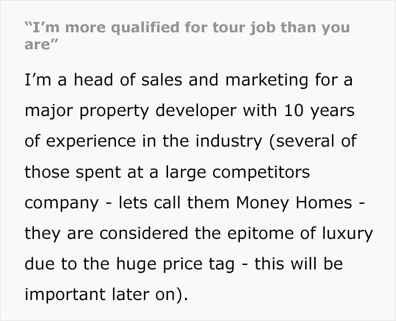Image resolution: width=396 pixels, height=321 pixels.
Task: Click the quoted heading about being more qualified
Action: tap(187, 36)
